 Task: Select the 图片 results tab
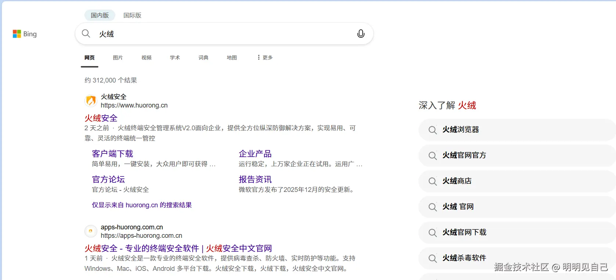coord(118,58)
